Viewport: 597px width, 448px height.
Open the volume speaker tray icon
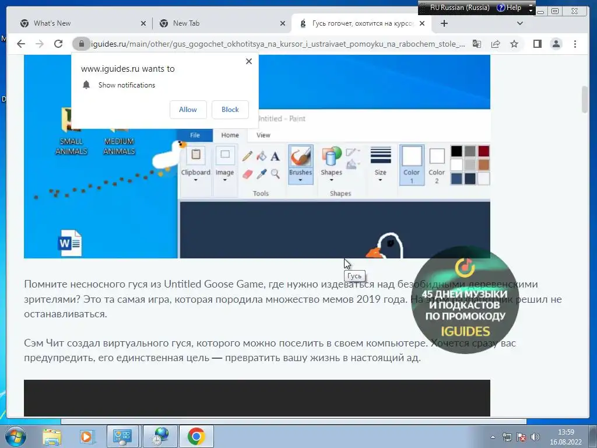(x=535, y=437)
